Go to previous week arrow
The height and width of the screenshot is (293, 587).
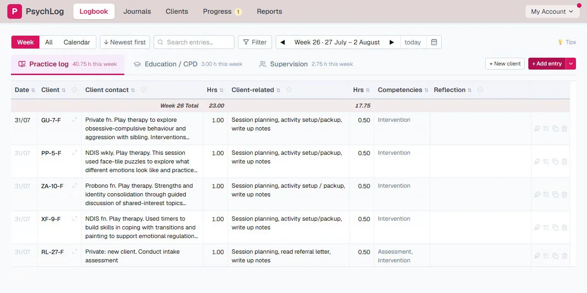(x=282, y=42)
